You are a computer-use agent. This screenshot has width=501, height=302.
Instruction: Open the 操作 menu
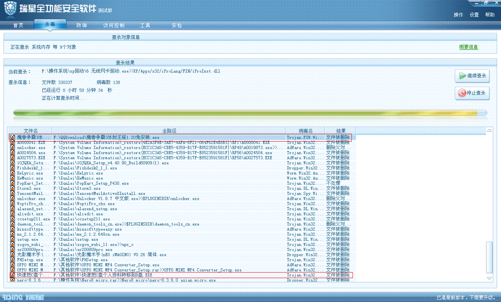click(x=458, y=15)
